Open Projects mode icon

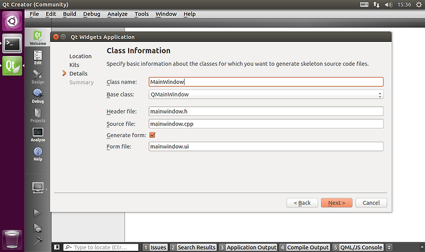tap(38, 115)
